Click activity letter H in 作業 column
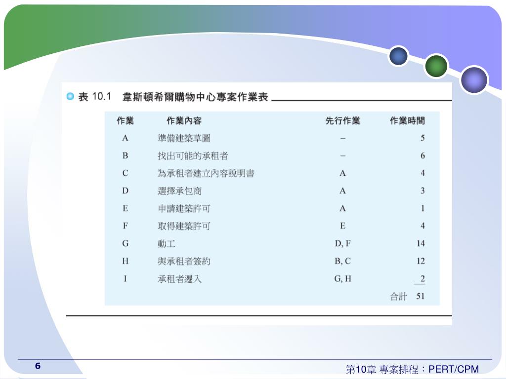 click(x=125, y=261)
